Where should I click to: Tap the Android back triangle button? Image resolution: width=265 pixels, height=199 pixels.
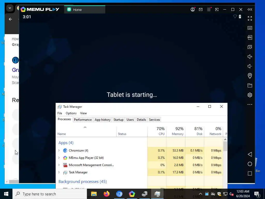point(250,154)
